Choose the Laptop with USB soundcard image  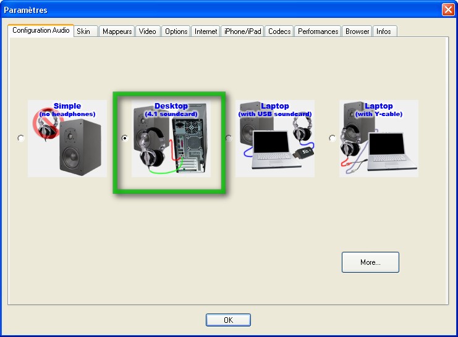(x=275, y=139)
